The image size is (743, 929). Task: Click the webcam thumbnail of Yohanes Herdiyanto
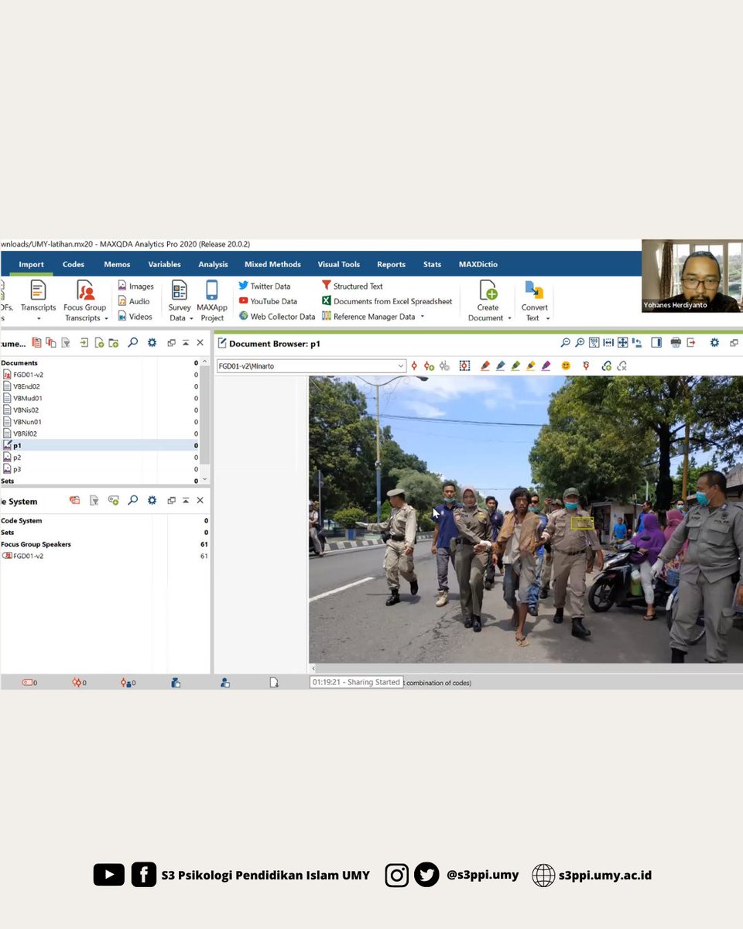pos(692,276)
